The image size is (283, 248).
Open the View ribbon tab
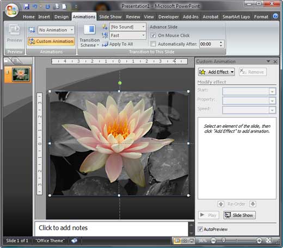(149, 17)
